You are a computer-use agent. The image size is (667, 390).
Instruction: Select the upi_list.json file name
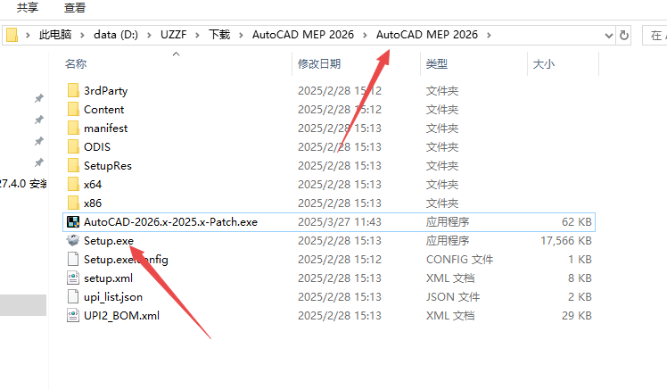(x=113, y=297)
